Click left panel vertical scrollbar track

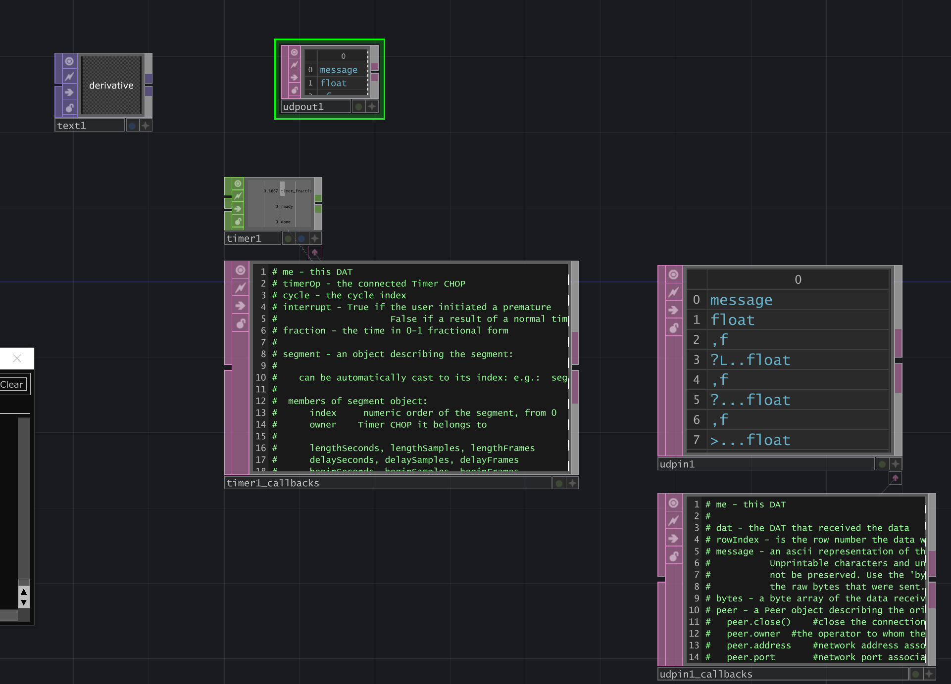[x=24, y=495]
